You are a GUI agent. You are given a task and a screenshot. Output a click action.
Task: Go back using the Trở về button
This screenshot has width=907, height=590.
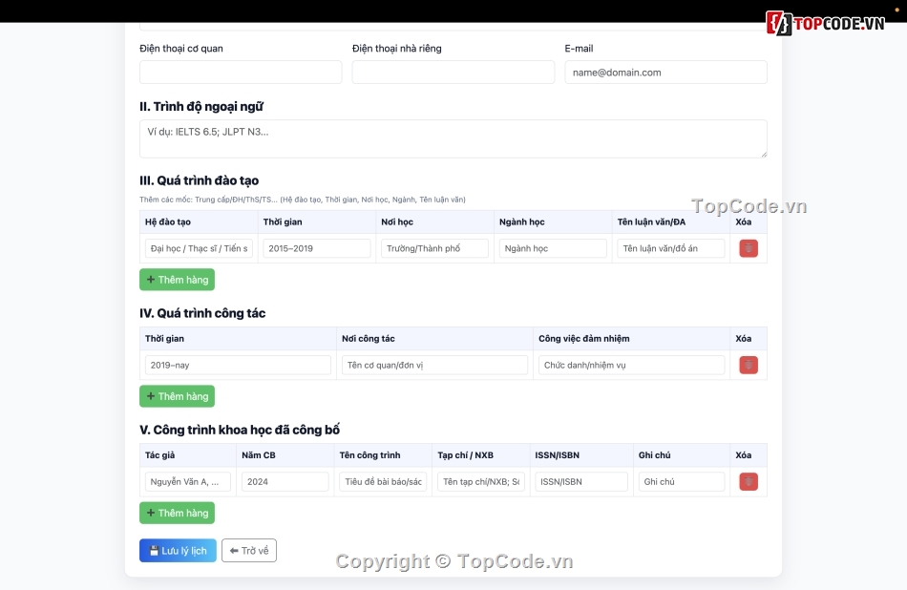[249, 551]
